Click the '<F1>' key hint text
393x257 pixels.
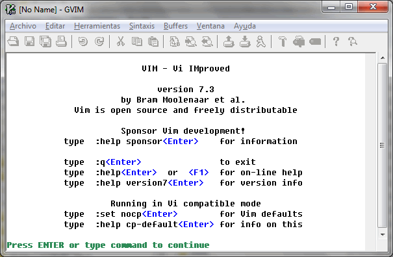pyautogui.click(x=199, y=173)
